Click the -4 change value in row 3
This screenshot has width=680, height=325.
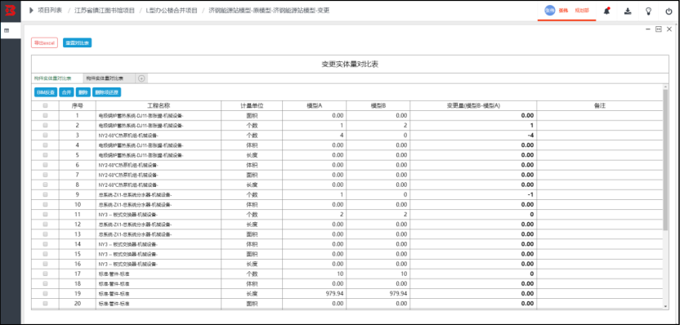(x=530, y=136)
